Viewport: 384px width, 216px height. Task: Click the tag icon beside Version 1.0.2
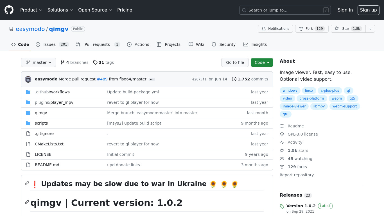tap(282, 206)
